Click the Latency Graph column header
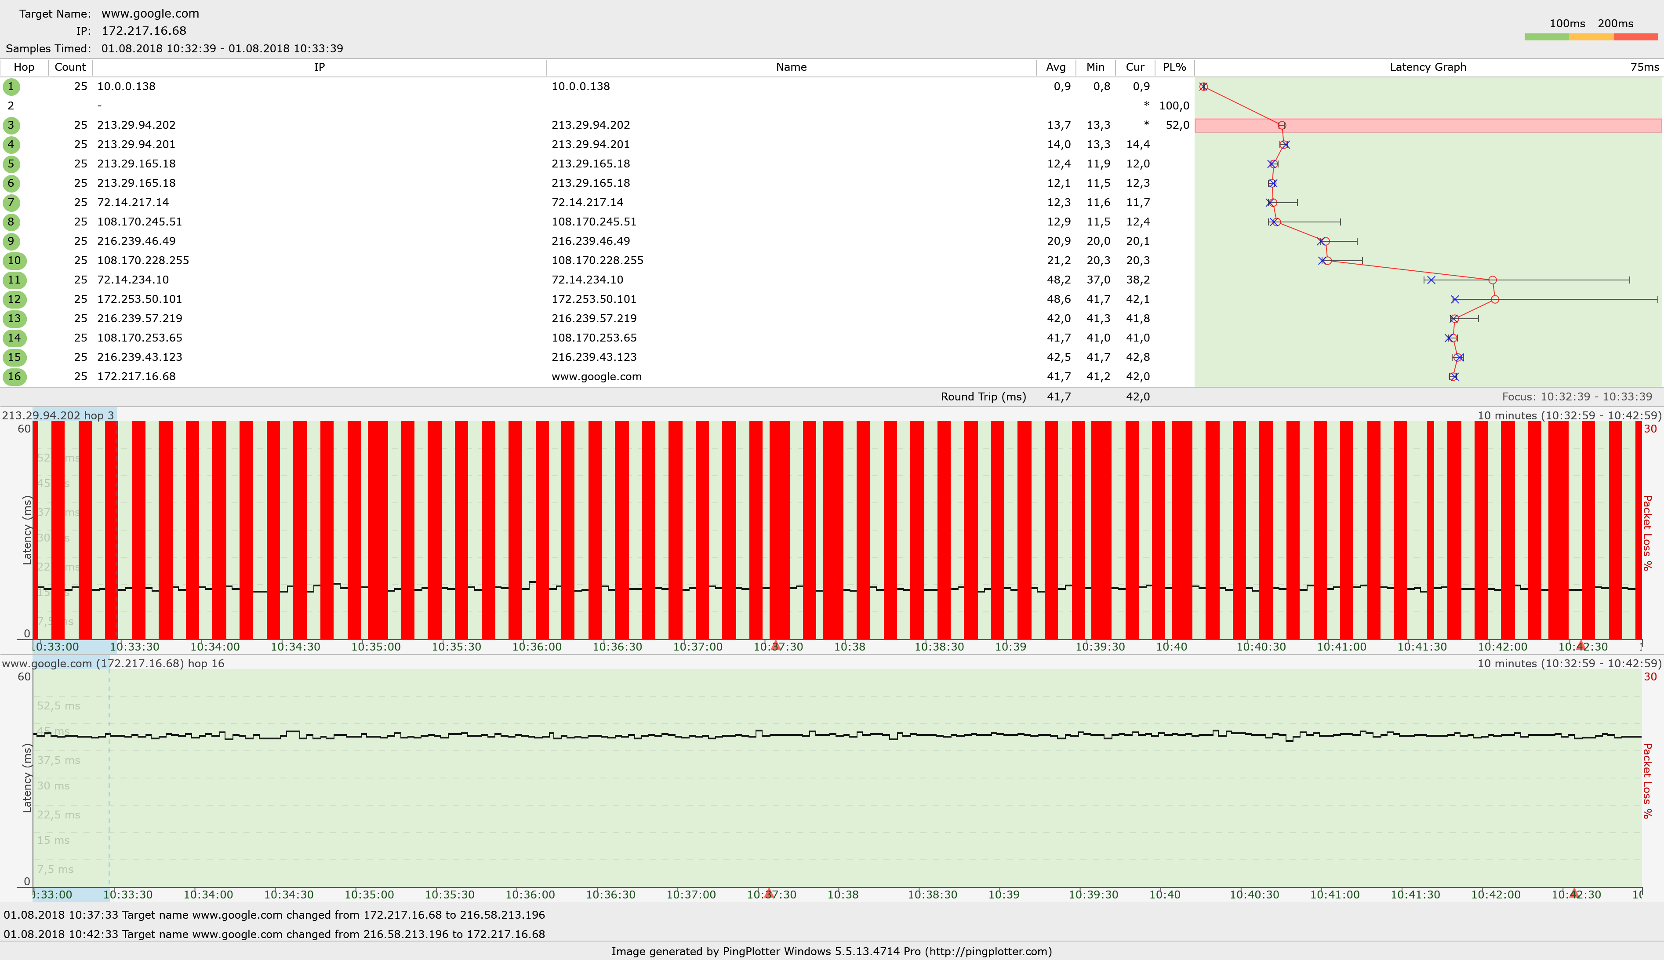The width and height of the screenshot is (1664, 960). click(x=1428, y=67)
